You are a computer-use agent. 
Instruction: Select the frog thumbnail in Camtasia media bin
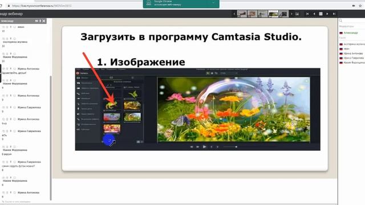tap(112, 105)
